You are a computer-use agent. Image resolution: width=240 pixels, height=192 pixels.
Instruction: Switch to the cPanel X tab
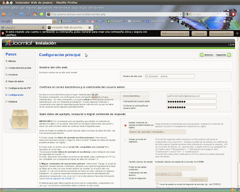pos(23,28)
